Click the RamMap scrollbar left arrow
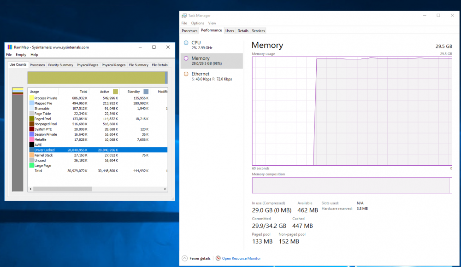The image size is (461, 267). (30, 189)
